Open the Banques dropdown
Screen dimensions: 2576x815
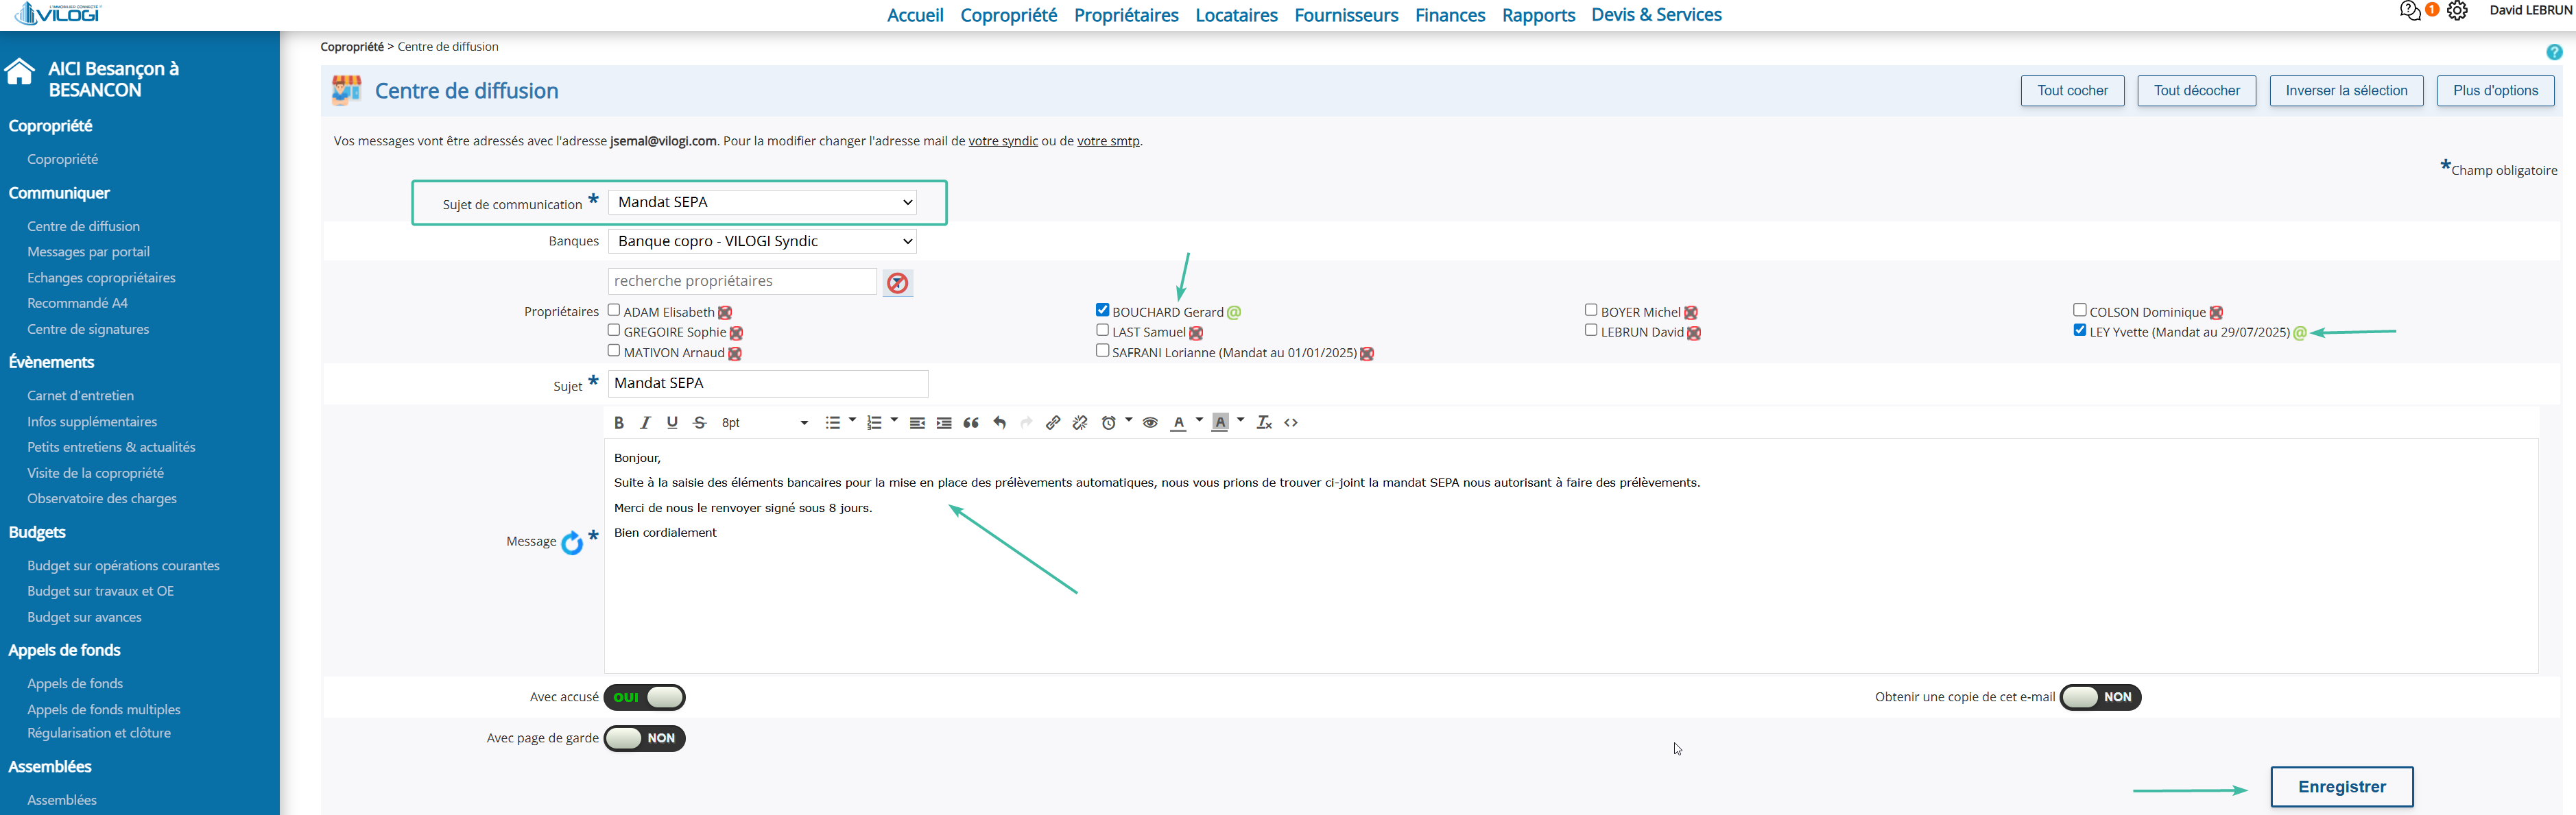pyautogui.click(x=762, y=241)
